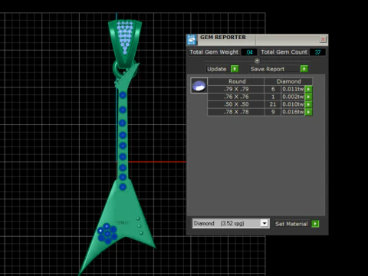This screenshot has height=276, width=368.
Task: Click green arrow for the .79 X .79 row
Action: [309, 89]
